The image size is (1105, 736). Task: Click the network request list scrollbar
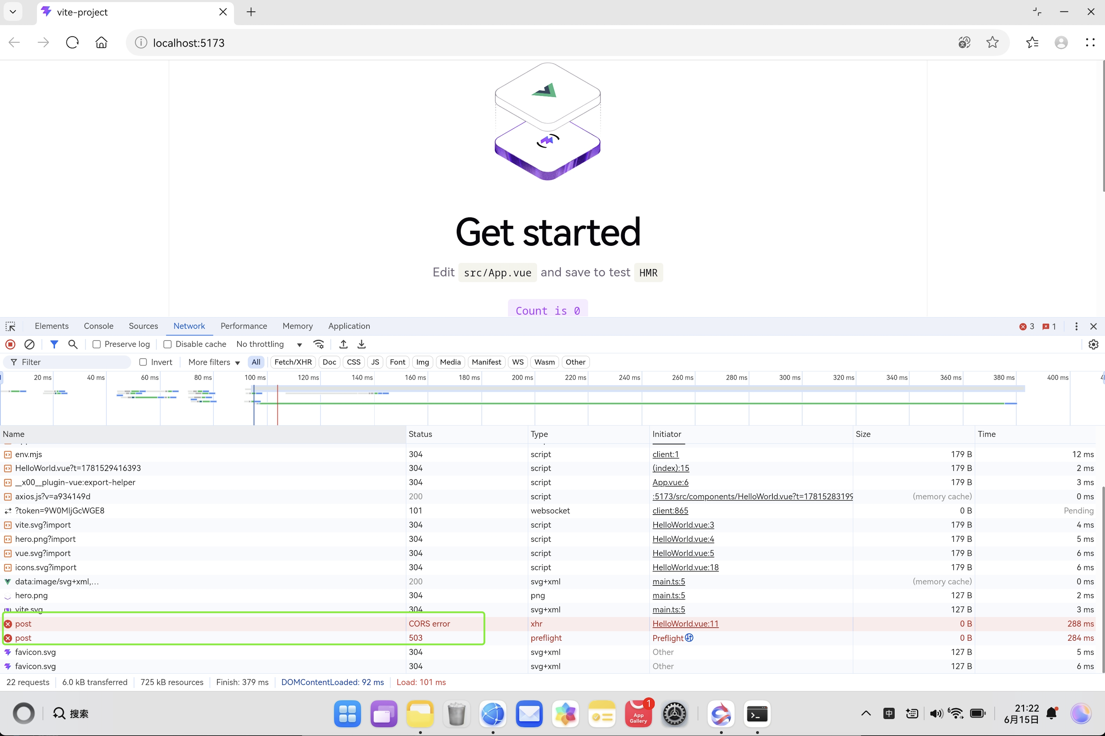[1103, 580]
